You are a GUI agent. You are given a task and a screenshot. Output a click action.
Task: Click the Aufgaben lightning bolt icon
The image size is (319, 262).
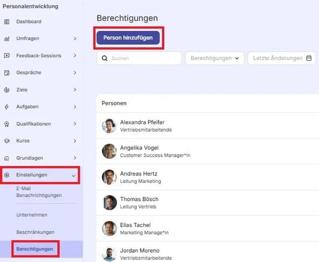point(7,107)
